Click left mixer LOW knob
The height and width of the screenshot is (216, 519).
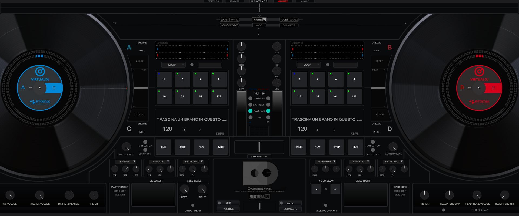[x=241, y=83]
